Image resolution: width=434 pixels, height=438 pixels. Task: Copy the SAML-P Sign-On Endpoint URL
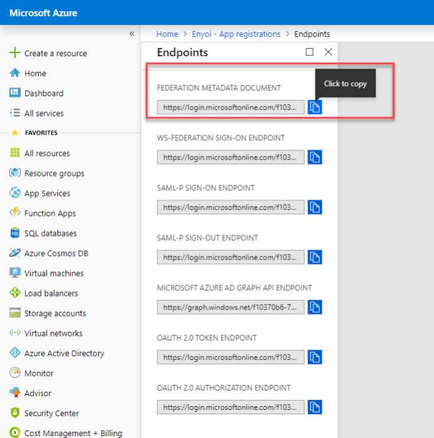(x=315, y=207)
